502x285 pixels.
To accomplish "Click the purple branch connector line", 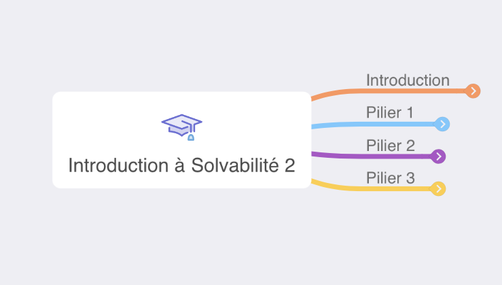I will click(x=353, y=156).
